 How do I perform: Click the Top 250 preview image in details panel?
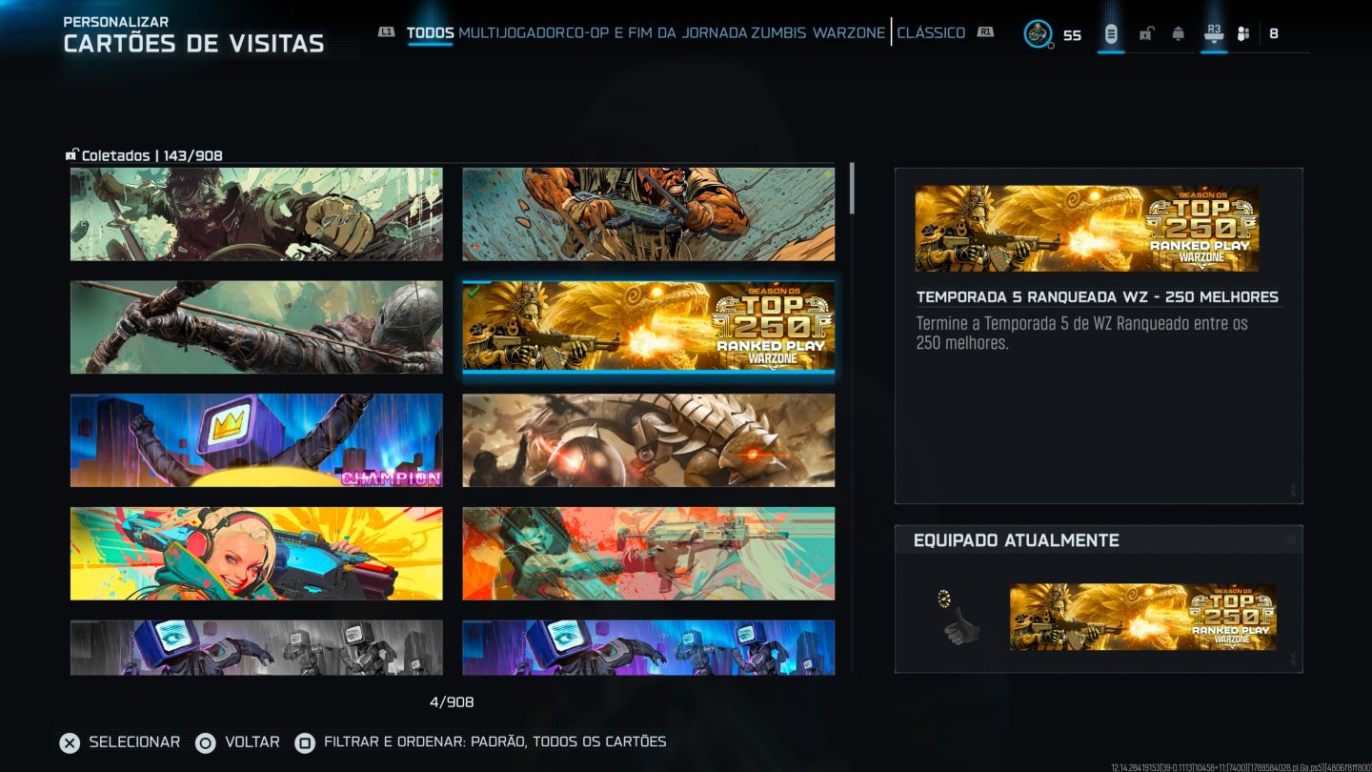pyautogui.click(x=1087, y=229)
